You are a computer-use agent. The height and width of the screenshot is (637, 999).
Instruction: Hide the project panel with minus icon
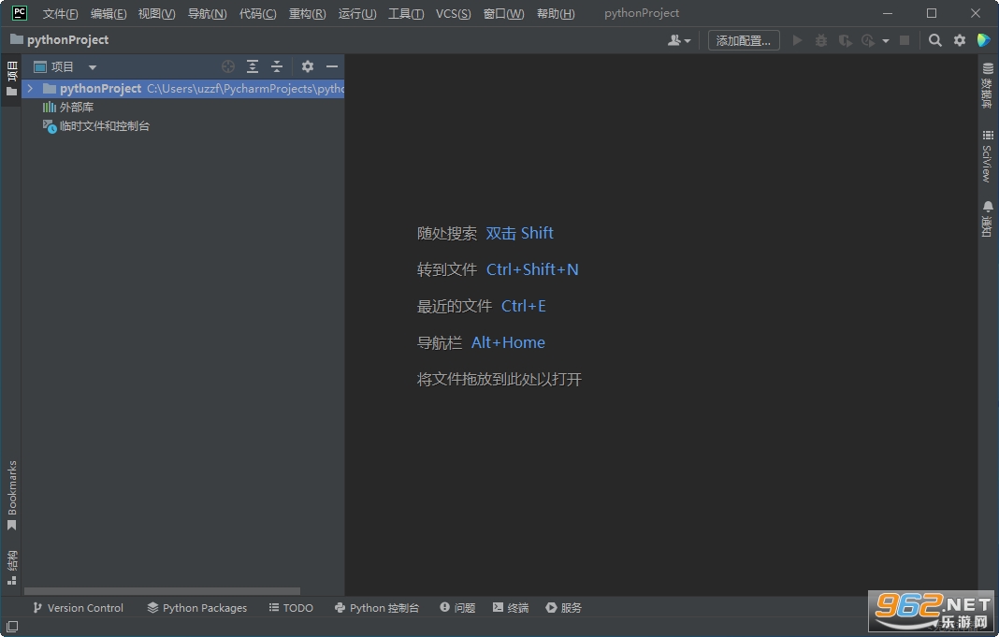(332, 66)
